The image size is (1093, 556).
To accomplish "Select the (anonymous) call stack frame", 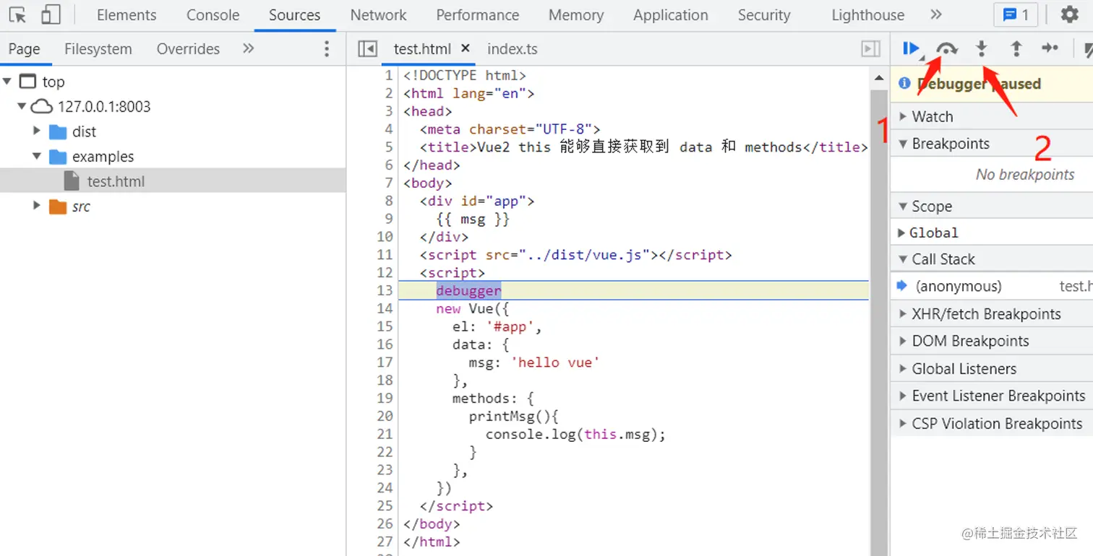I will pos(992,287).
